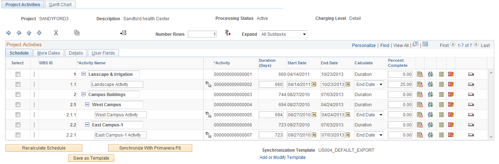Open grid in new window icon
499x164 pixels.
(416, 44)
